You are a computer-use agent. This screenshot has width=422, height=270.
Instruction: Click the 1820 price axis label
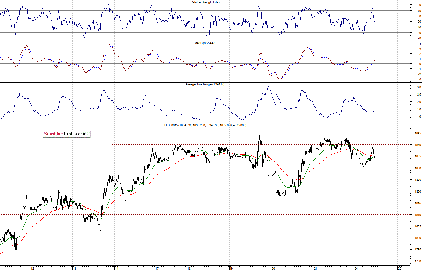click(417, 191)
